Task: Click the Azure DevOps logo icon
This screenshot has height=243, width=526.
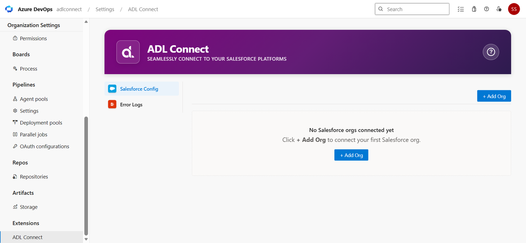Action: pos(9,9)
